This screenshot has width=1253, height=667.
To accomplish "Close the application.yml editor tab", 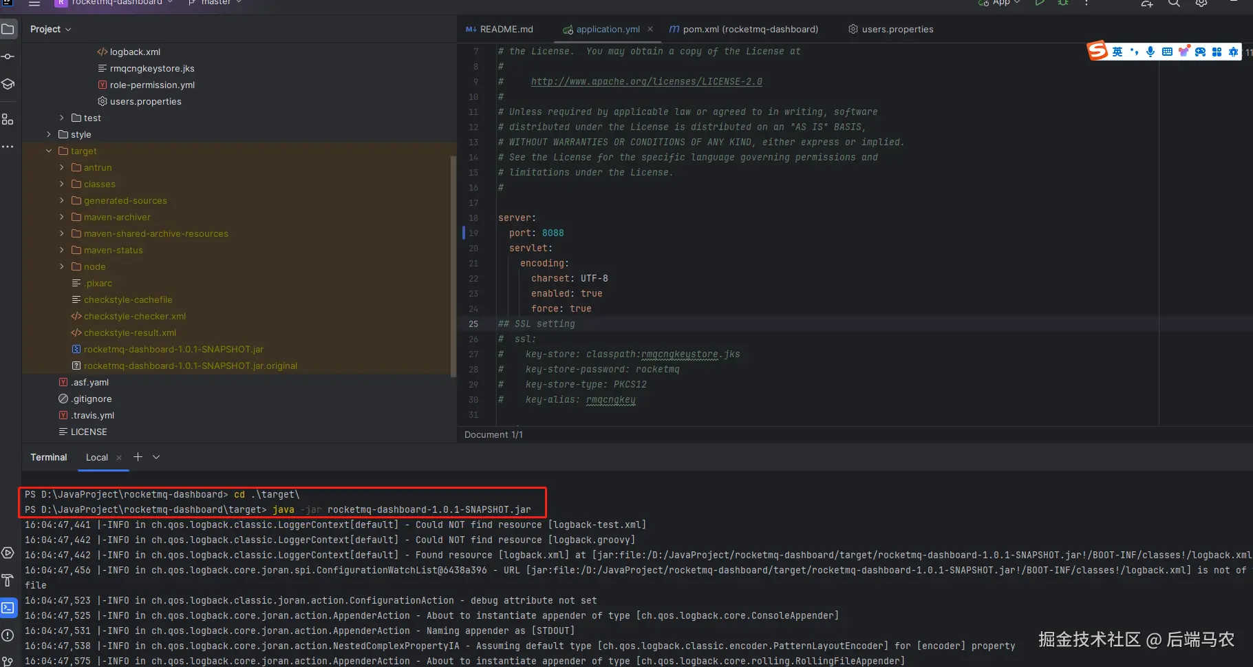I will (x=652, y=29).
